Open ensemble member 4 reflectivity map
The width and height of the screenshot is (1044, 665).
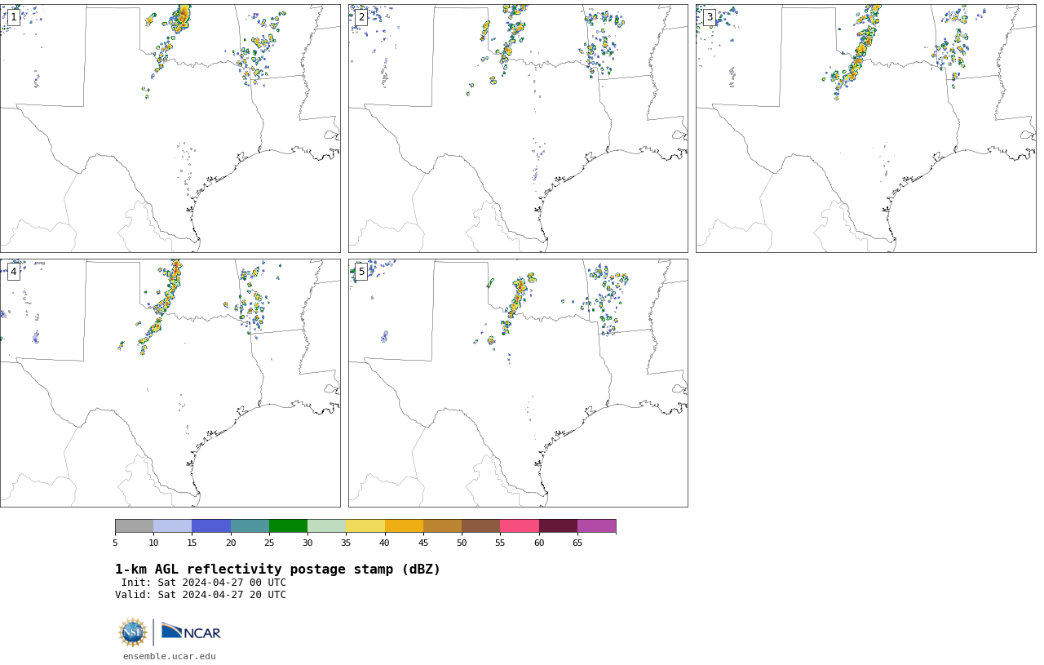(x=170, y=383)
